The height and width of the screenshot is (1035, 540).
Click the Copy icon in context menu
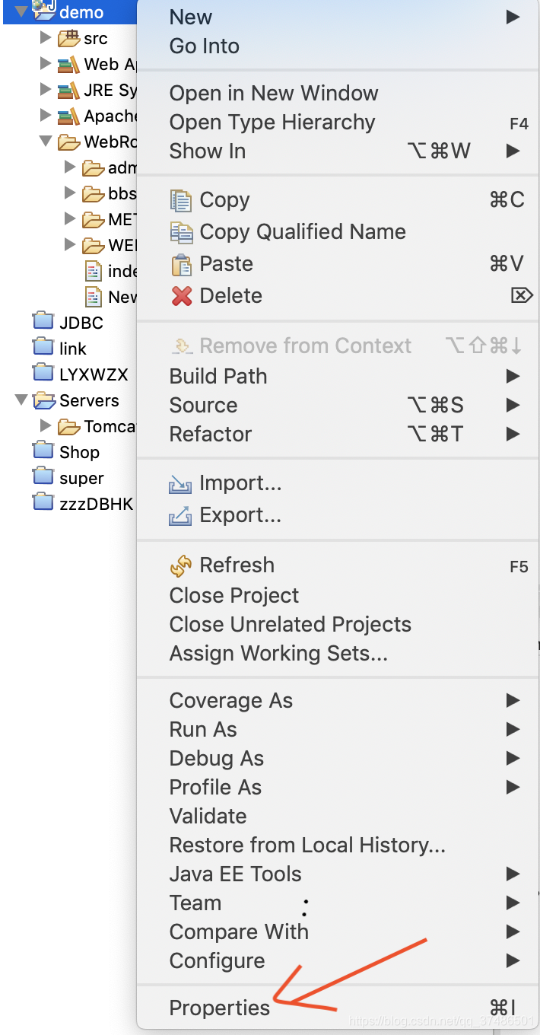(181, 200)
